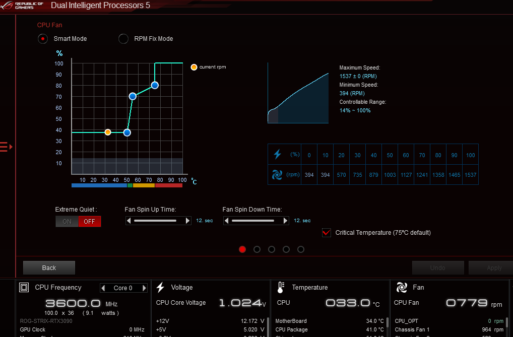Click blue fan curve point at 40 percent
This screenshot has height=337, width=513.
(x=127, y=132)
